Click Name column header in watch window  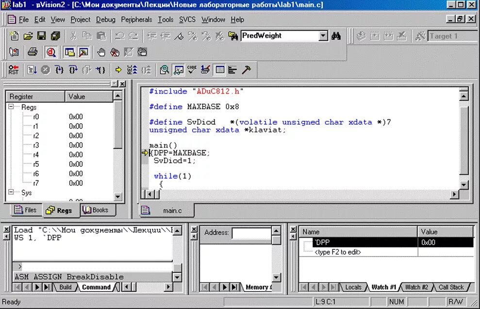358,232
